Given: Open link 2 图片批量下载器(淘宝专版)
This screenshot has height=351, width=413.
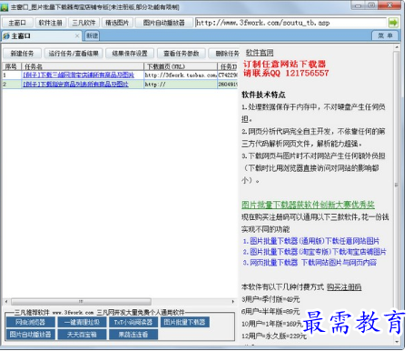Looking at the screenshot, I should pos(314,252).
